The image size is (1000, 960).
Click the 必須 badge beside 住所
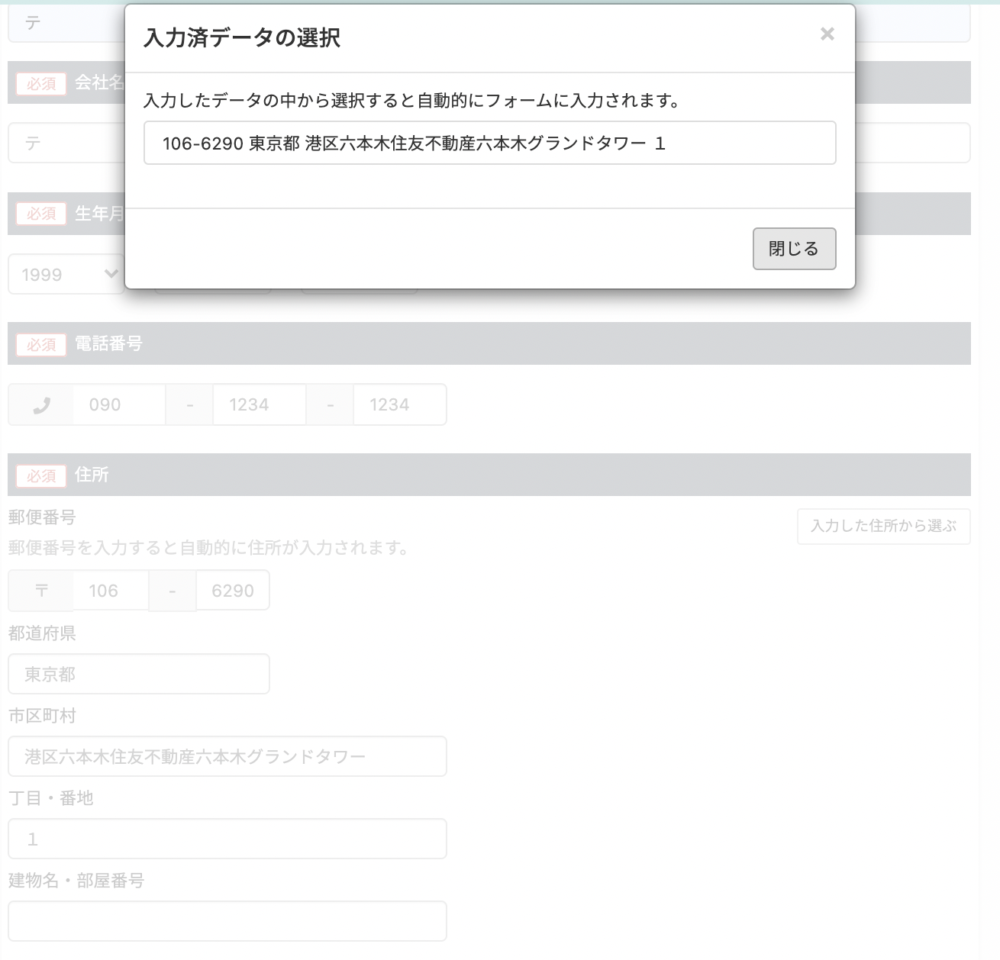click(41, 475)
